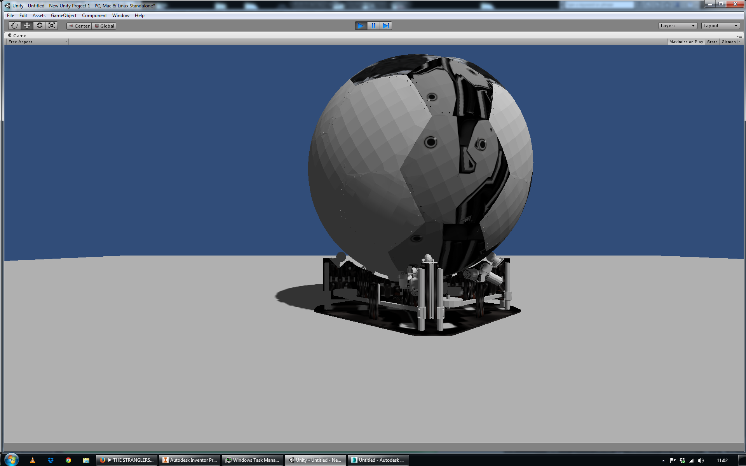
Task: Select the Hand (view) tool
Action: (14, 26)
